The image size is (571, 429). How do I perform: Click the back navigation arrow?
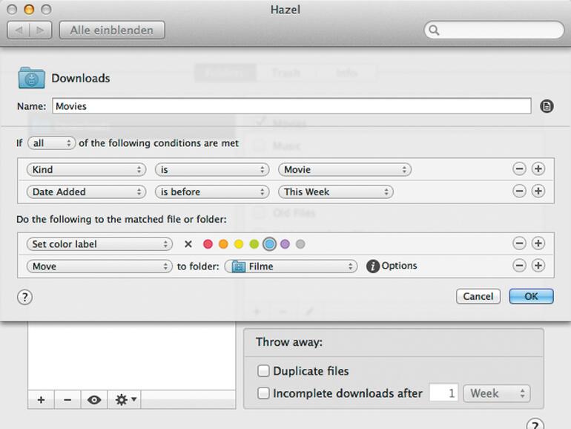coord(19,30)
